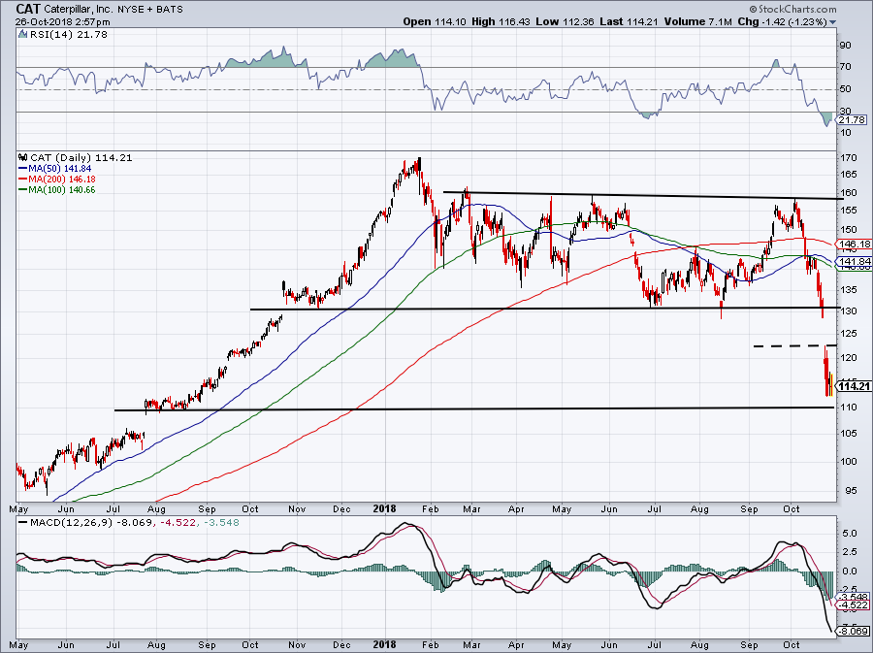Viewport: 873px width, 653px height.
Task: Click the 'Low 112.36' value
Action: [x=566, y=21]
